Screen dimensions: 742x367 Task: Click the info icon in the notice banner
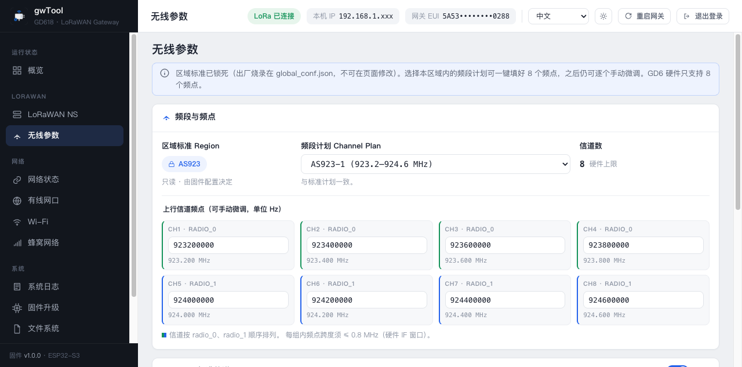click(165, 74)
